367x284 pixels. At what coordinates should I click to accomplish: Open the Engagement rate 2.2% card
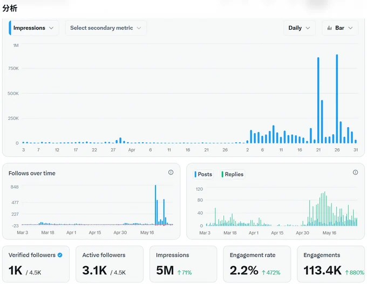(x=257, y=264)
